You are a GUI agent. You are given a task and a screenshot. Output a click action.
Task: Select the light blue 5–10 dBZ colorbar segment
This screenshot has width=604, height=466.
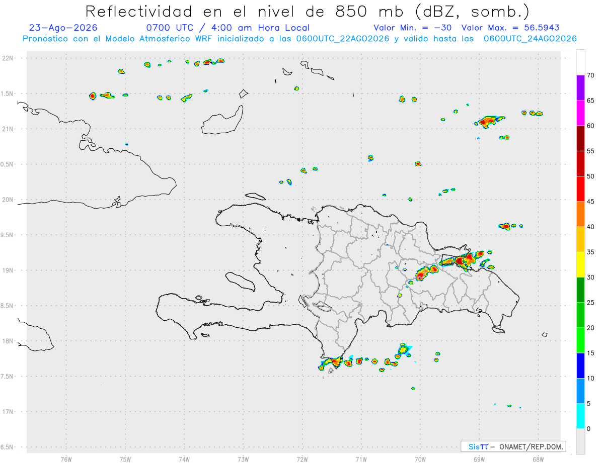click(x=580, y=391)
